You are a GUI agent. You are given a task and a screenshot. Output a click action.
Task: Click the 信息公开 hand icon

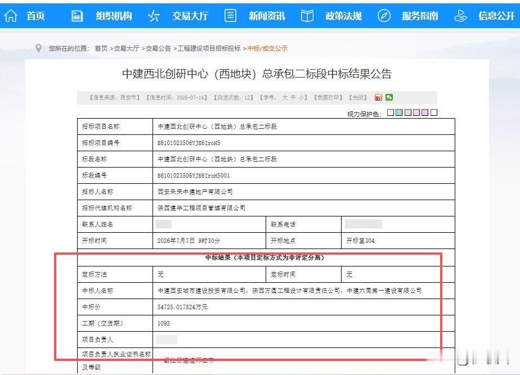(460, 16)
